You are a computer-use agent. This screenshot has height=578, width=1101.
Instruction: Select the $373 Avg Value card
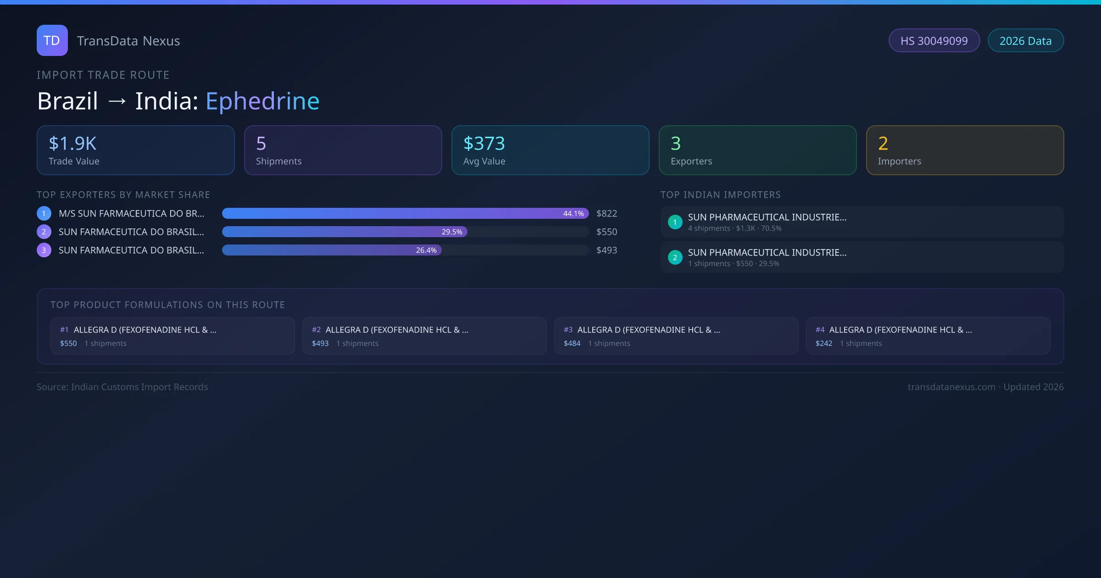pos(550,150)
